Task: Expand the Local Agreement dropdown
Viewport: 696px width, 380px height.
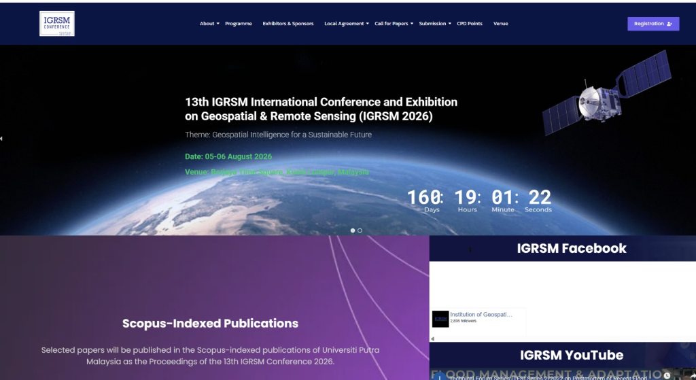Action: click(346, 24)
